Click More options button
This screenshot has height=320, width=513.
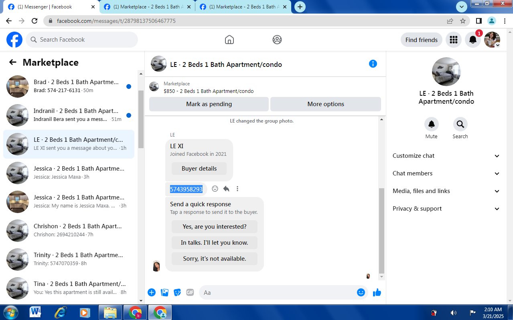[326, 104]
